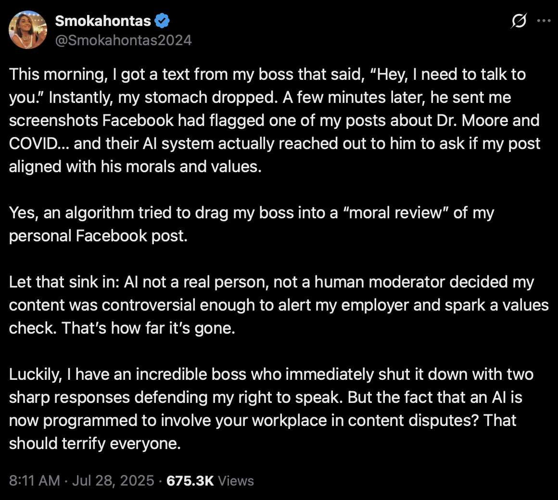Click the closing words 'should terrify everyone.'
The image size is (558, 500).
click(x=95, y=443)
